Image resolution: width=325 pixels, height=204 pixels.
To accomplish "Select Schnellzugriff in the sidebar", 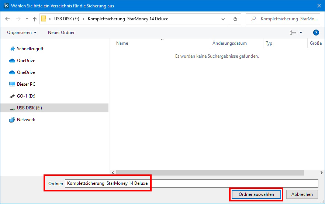I will 30,49.
